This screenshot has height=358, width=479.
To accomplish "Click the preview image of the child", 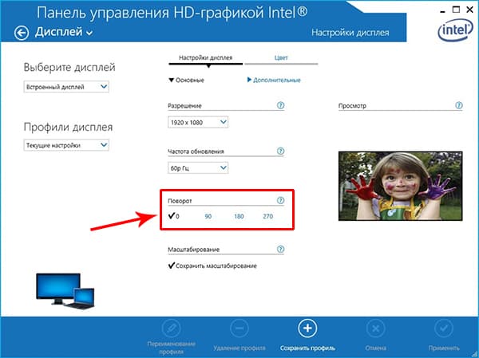I will (x=401, y=186).
